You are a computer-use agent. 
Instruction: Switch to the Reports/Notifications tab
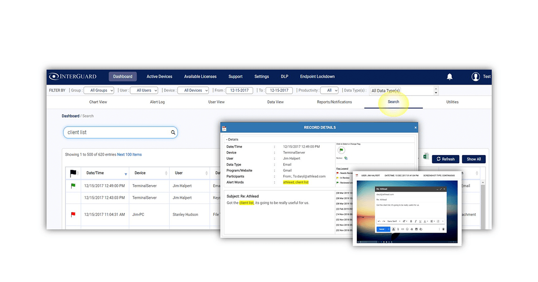pos(334,102)
